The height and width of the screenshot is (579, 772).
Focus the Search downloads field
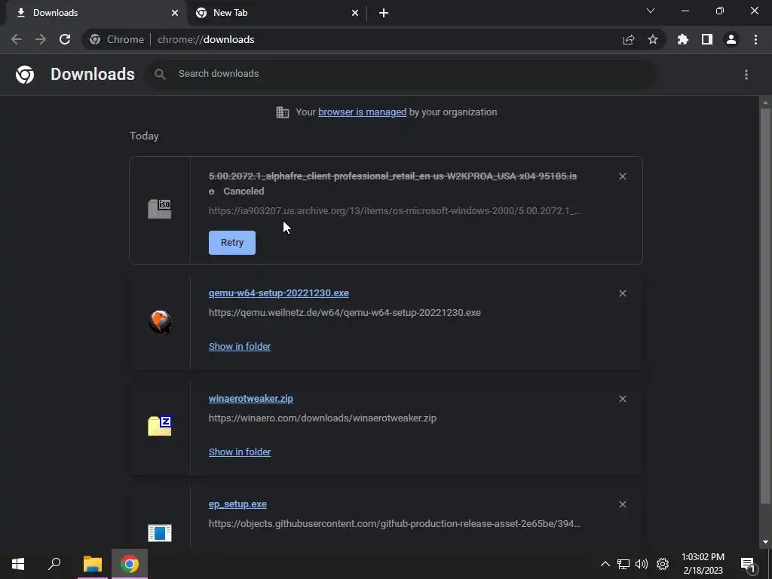point(401,74)
